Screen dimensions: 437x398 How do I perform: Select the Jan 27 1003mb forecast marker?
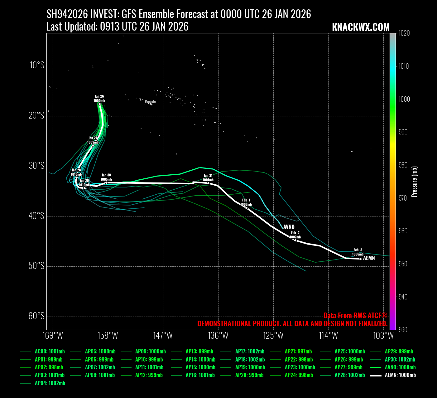click(x=93, y=145)
